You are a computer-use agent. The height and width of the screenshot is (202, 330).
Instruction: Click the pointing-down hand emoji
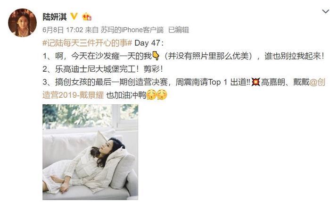156,56
